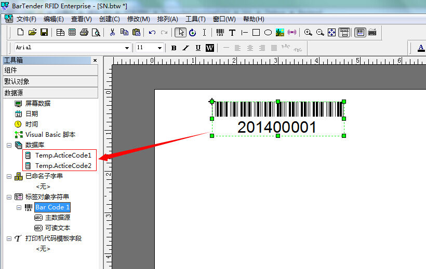
Task: Select Temp.ActiceCode2 database field
Action: coord(63,166)
